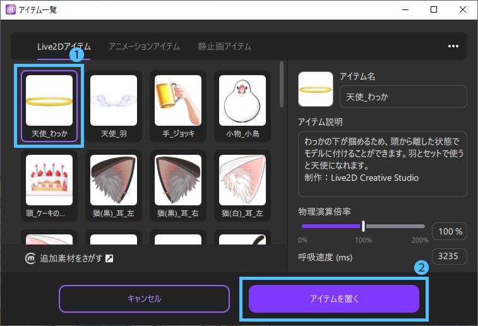Click the 呼吸速度 3235 value field
This screenshot has height=326, width=478.
tap(450, 257)
